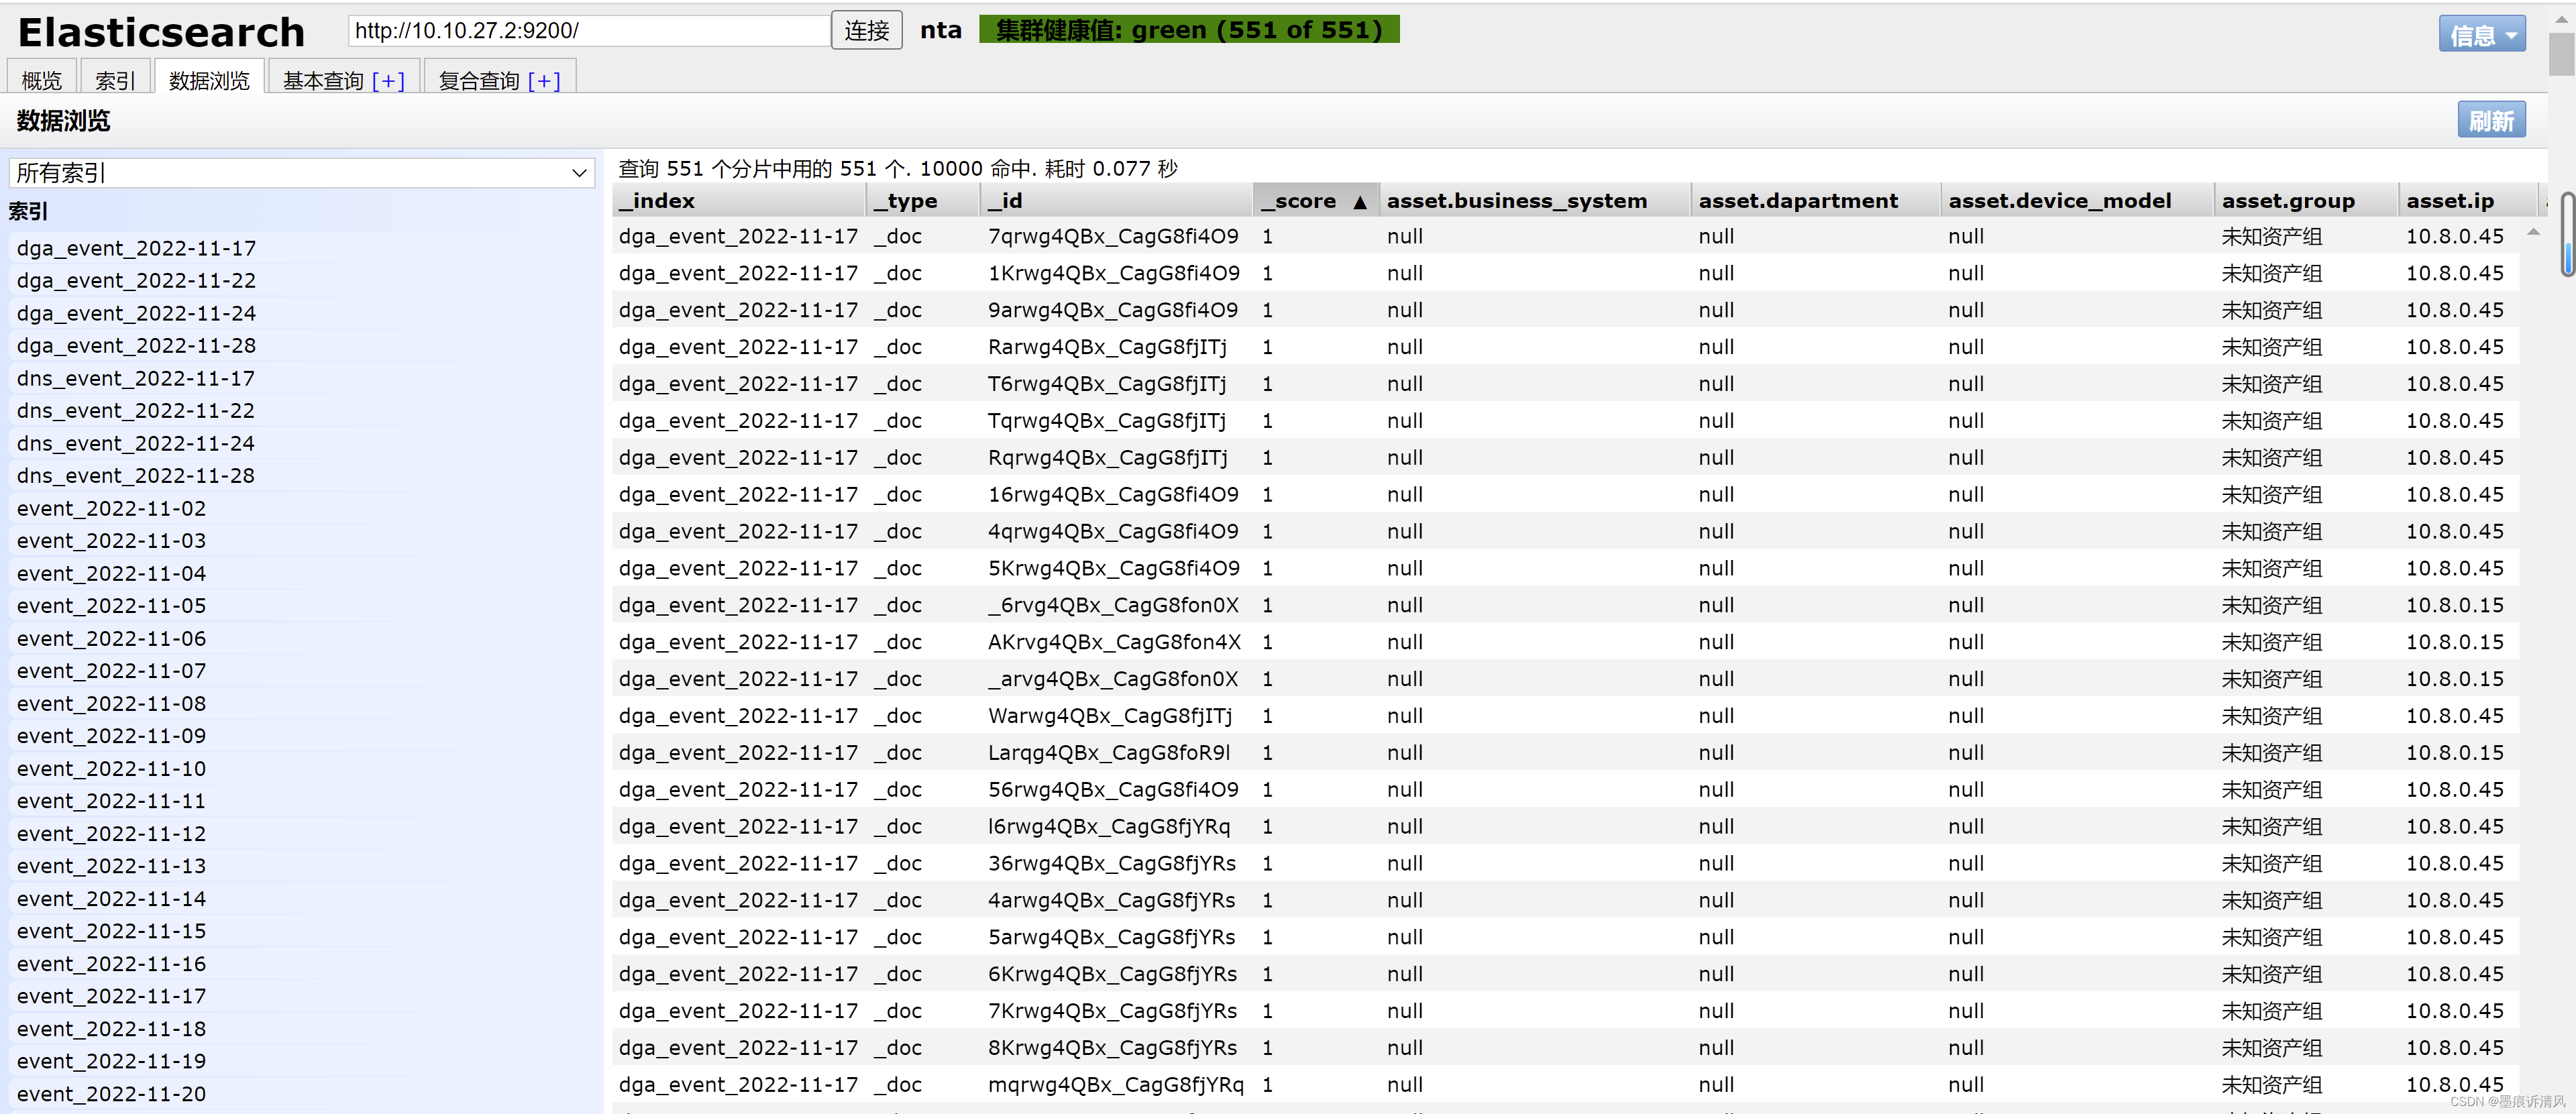Click the page vertical scrollbar thumb
Viewport: 2576px width, 1114px height.
[x=2561, y=54]
